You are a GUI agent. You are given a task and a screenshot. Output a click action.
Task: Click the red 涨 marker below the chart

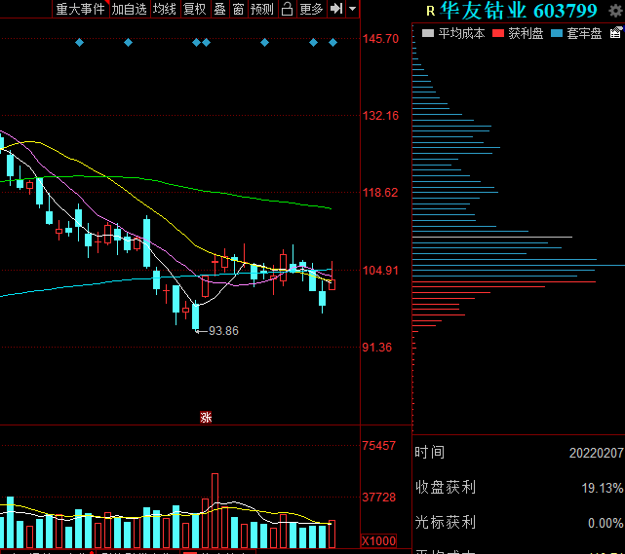tap(206, 417)
